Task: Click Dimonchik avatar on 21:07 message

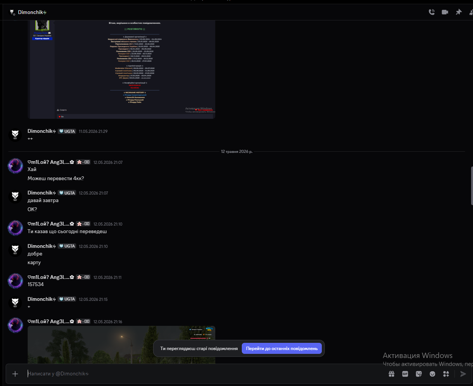Action: 15,196
